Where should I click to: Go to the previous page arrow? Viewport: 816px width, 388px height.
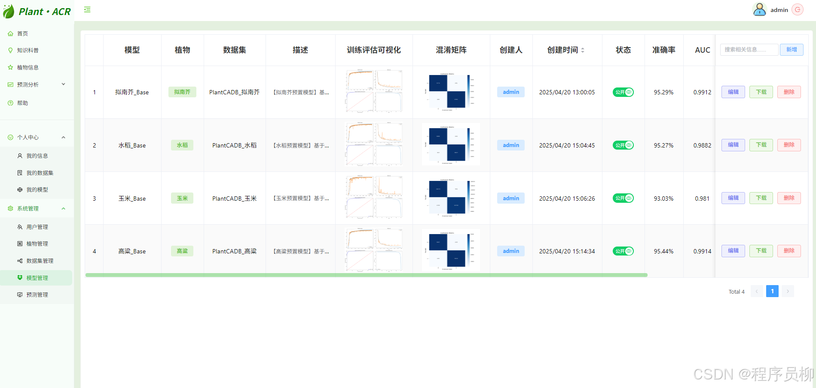757,291
